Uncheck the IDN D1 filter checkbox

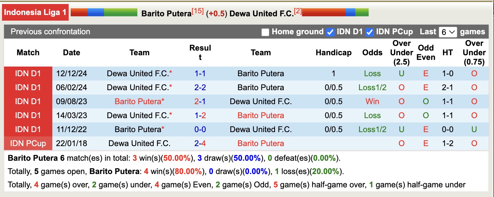[330, 32]
